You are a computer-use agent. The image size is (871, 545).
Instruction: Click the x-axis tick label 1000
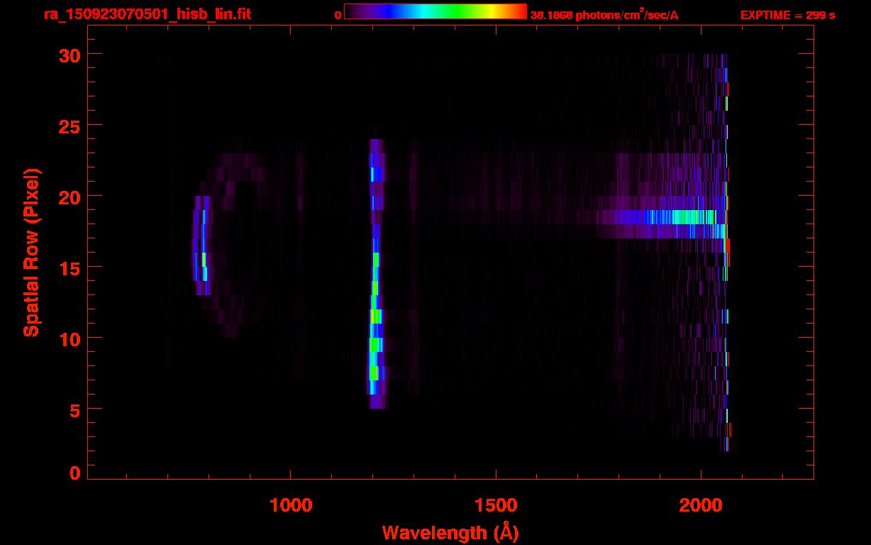[291, 505]
